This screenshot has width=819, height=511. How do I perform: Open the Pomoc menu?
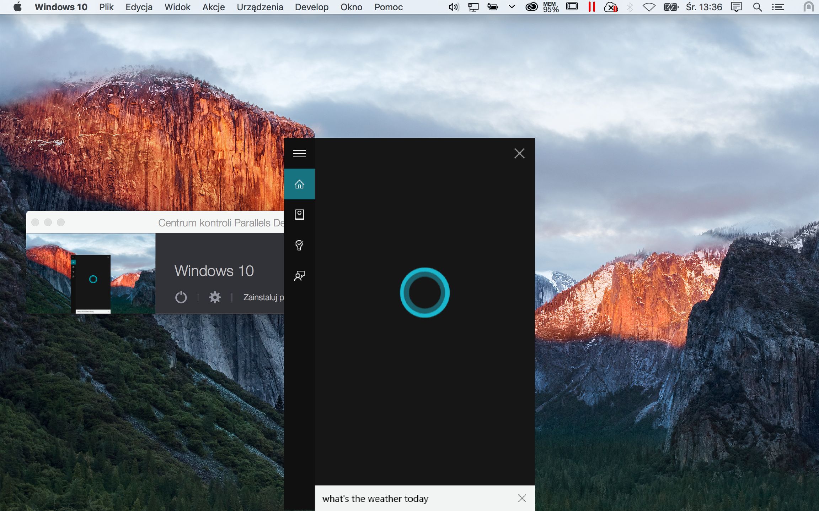tap(388, 7)
